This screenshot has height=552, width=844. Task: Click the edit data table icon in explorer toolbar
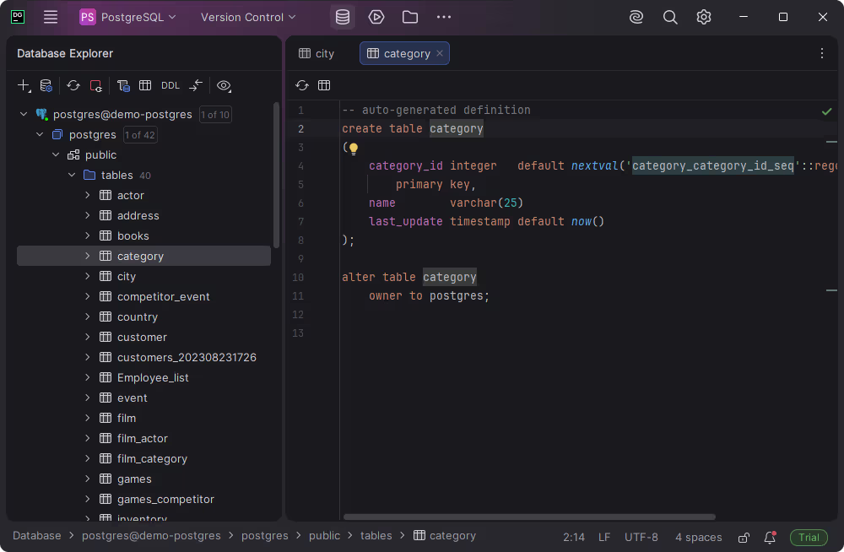(x=145, y=85)
